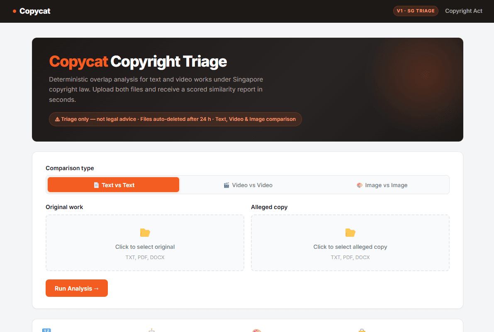This screenshot has width=494, height=332.
Task: Click the folder icon in Original work box
Action: point(145,233)
